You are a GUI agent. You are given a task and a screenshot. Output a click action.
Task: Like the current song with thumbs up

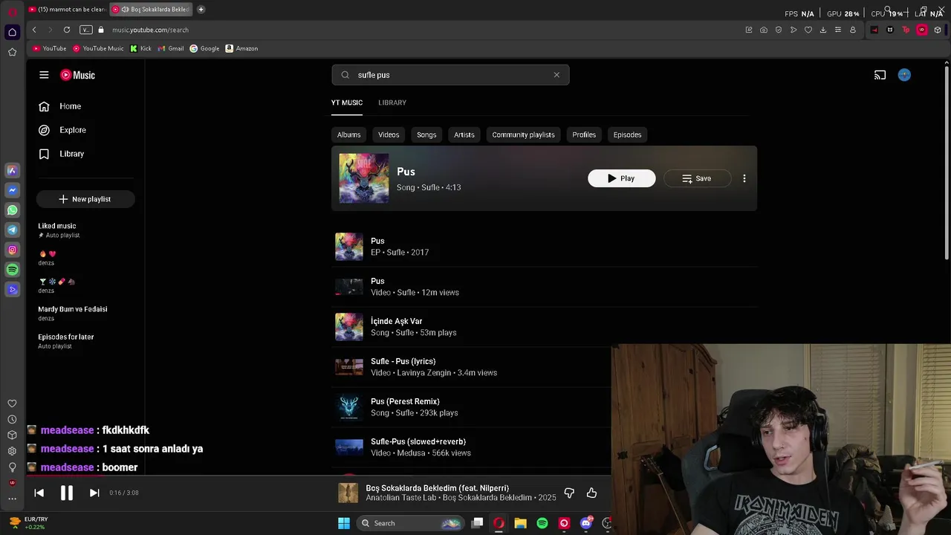[x=592, y=493]
